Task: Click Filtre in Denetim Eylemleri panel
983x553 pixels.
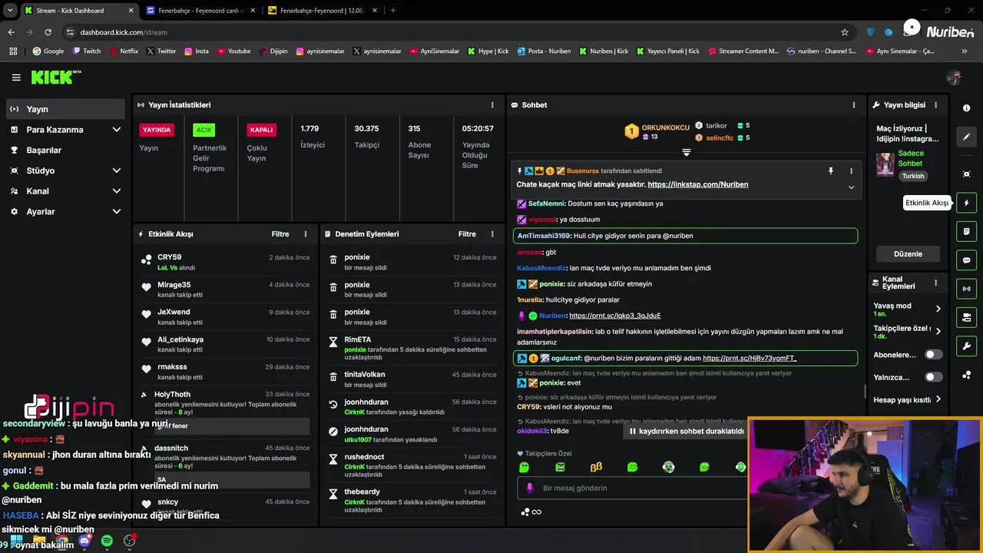Action: 467,234
